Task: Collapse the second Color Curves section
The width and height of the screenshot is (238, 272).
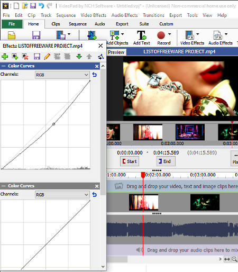Action: coord(4,186)
